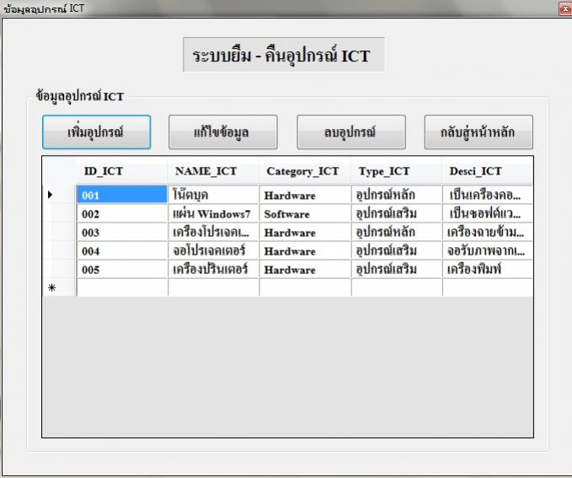The height and width of the screenshot is (478, 572).
Task: Select cell 003 in ID_ICT column
Action: [x=122, y=232]
